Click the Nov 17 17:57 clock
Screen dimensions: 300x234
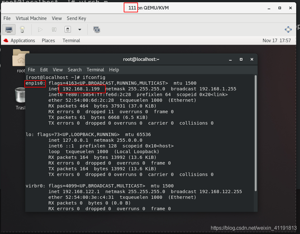277,41
